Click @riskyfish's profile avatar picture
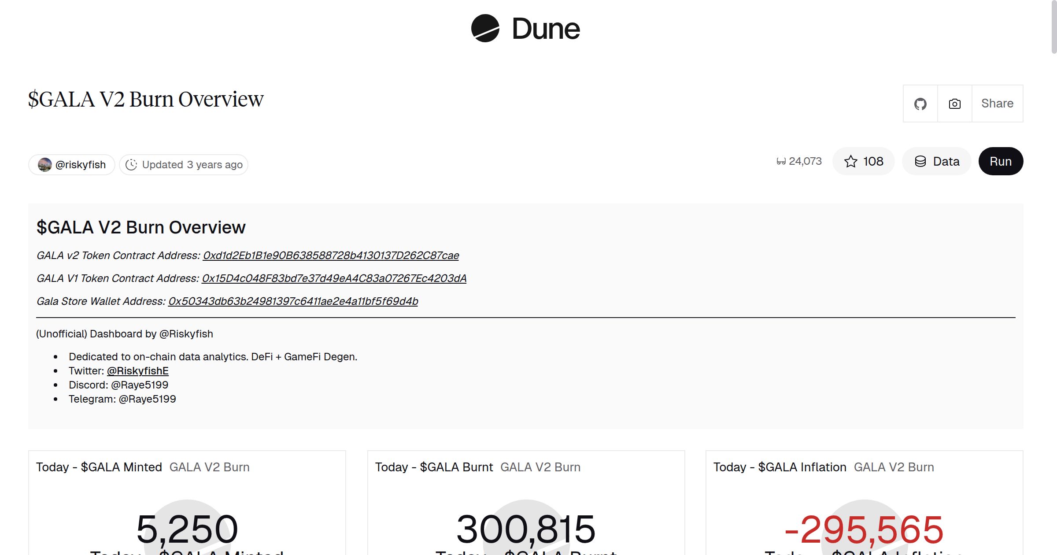The image size is (1057, 555). coord(46,164)
